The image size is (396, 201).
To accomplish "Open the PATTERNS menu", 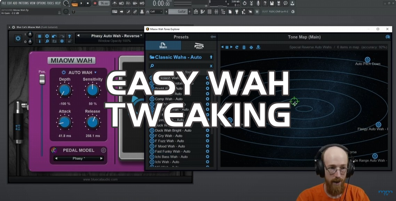I will click(23, 3).
